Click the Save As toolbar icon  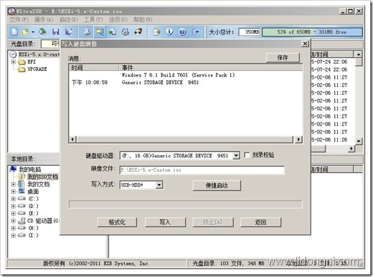pos(69,32)
